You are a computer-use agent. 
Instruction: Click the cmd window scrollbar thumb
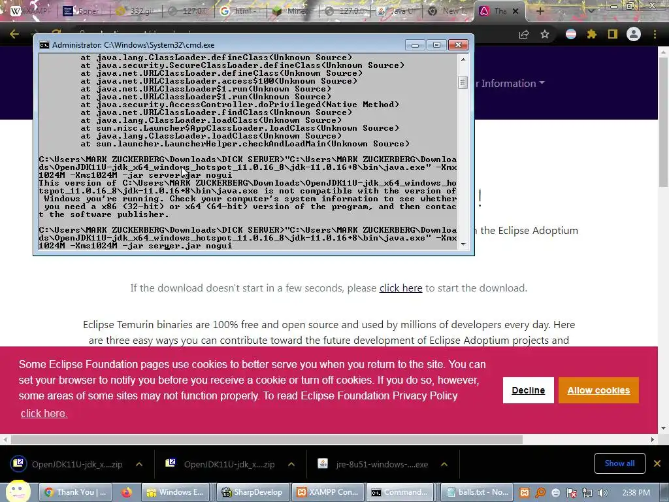click(x=463, y=82)
